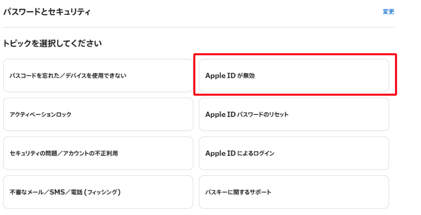Open the アクティベーションロック topic
The width and height of the screenshot is (421, 215).
[x=98, y=114]
